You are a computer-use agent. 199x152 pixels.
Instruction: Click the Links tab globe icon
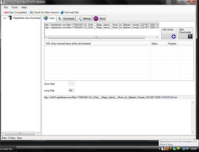(46, 18)
